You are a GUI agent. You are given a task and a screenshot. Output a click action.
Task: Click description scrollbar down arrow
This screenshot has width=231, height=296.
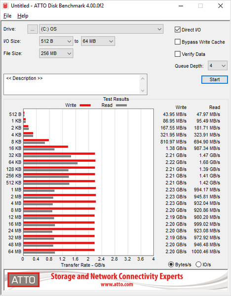[143, 90]
